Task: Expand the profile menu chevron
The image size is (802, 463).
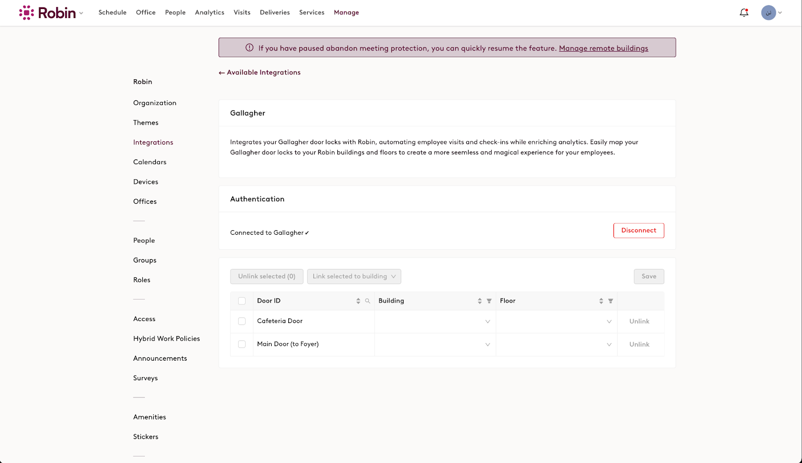Action: (780, 13)
